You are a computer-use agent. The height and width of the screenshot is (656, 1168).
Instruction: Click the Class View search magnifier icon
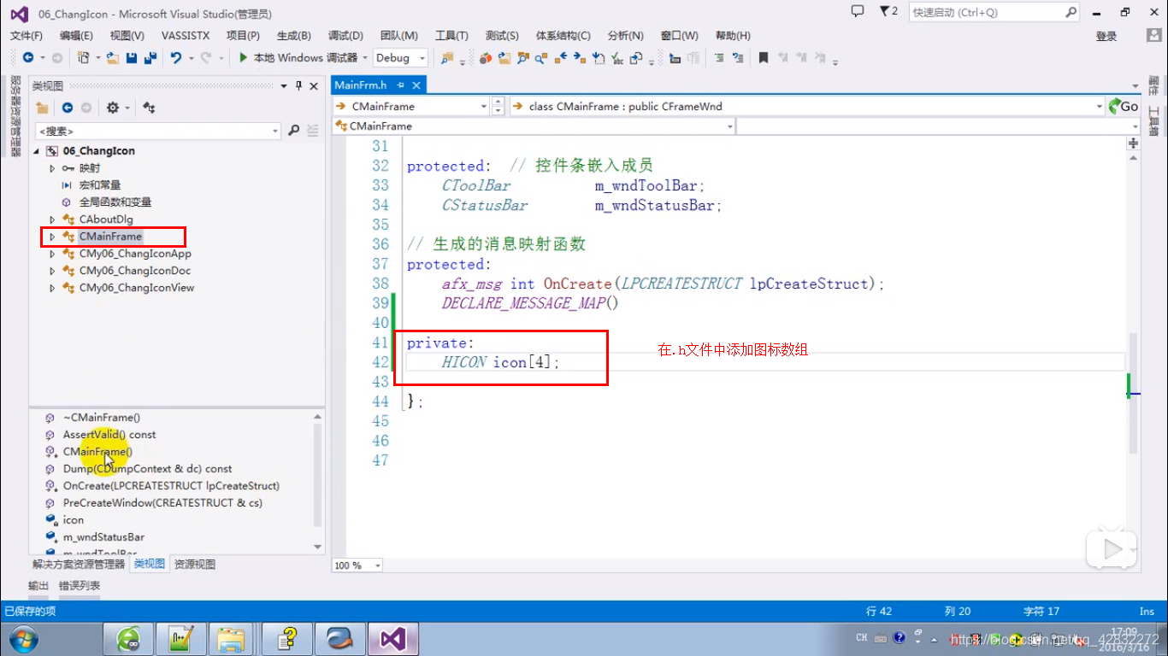(294, 131)
